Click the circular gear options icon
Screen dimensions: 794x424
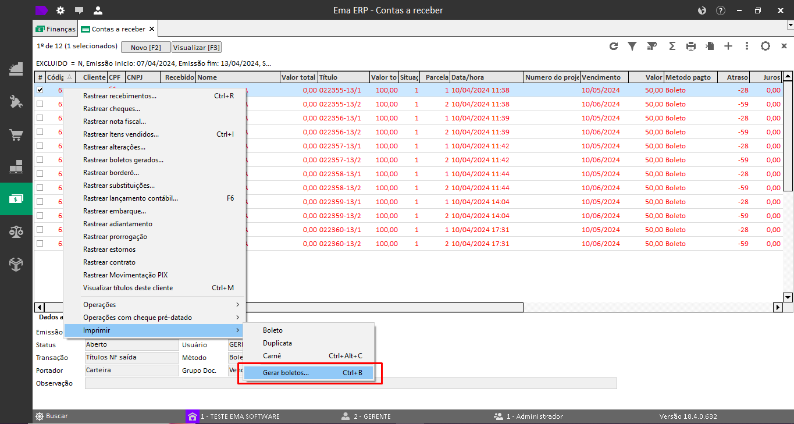click(765, 47)
